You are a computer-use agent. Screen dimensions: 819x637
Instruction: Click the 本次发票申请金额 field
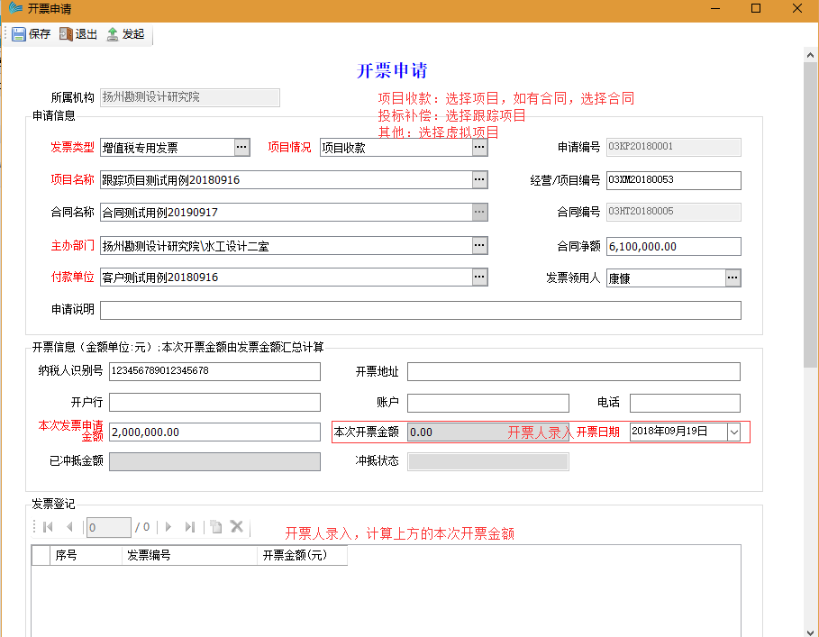point(214,432)
